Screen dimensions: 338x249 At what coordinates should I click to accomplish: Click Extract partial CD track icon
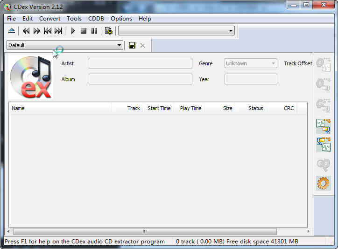point(324,105)
